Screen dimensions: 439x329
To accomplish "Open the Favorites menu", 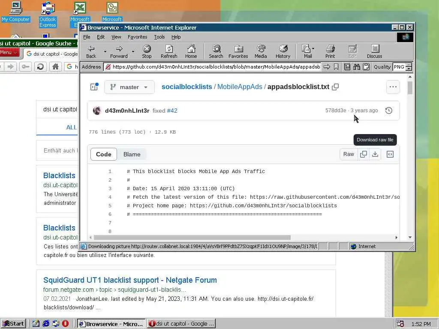I will pyautogui.click(x=137, y=37).
